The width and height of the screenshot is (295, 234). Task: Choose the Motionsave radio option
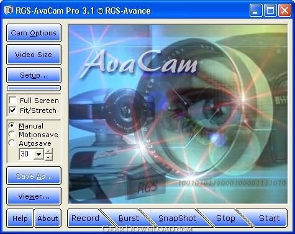[x=12, y=135]
